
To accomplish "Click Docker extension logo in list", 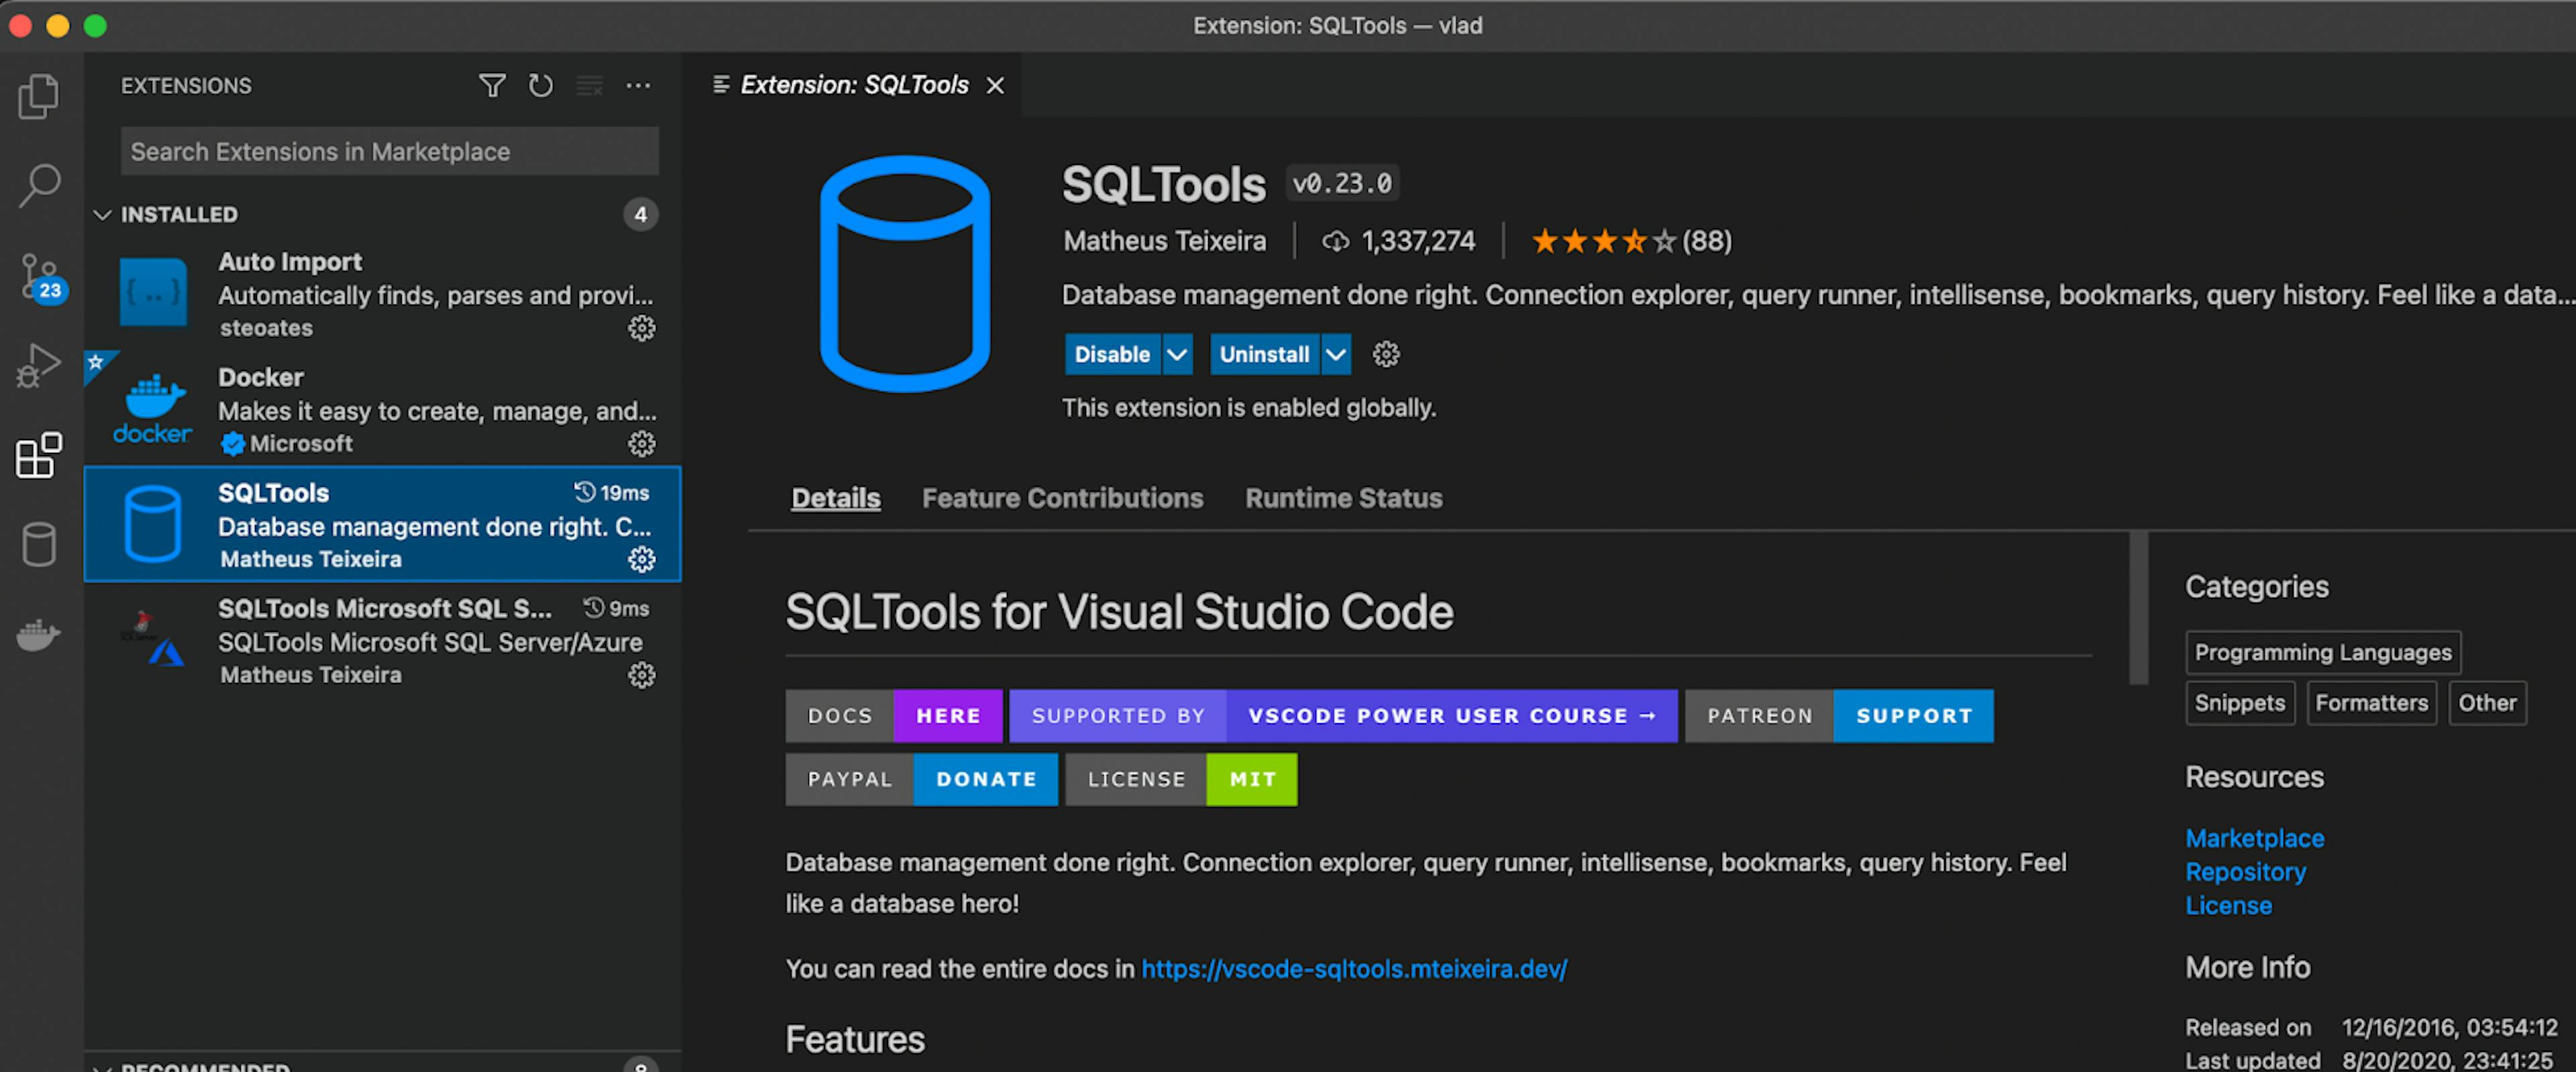I will point(152,408).
